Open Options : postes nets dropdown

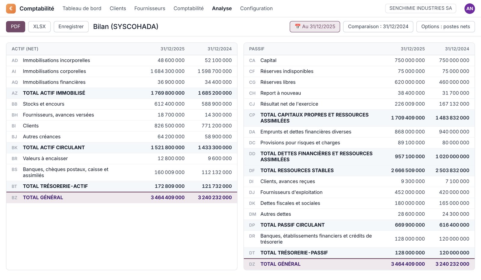(x=446, y=26)
